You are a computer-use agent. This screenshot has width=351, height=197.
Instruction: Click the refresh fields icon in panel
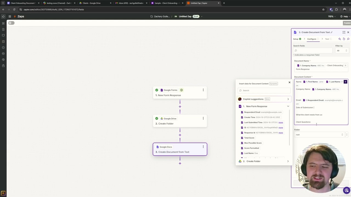pyautogui.click(x=344, y=39)
